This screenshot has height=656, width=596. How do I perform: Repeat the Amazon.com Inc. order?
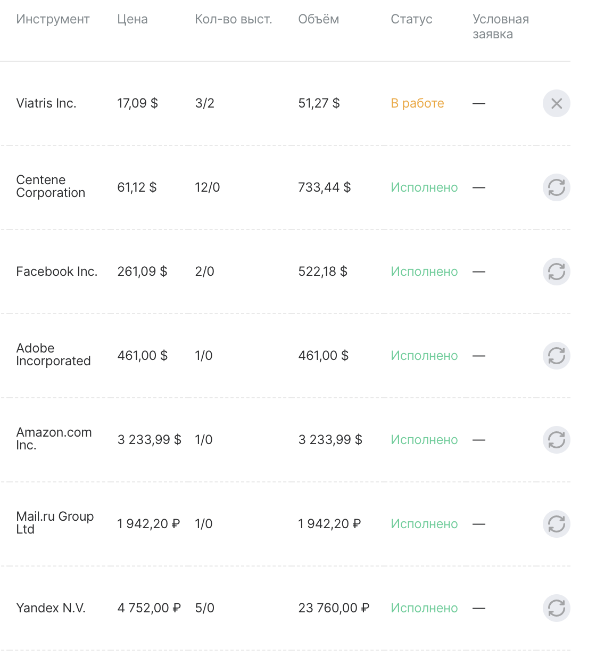(x=556, y=440)
